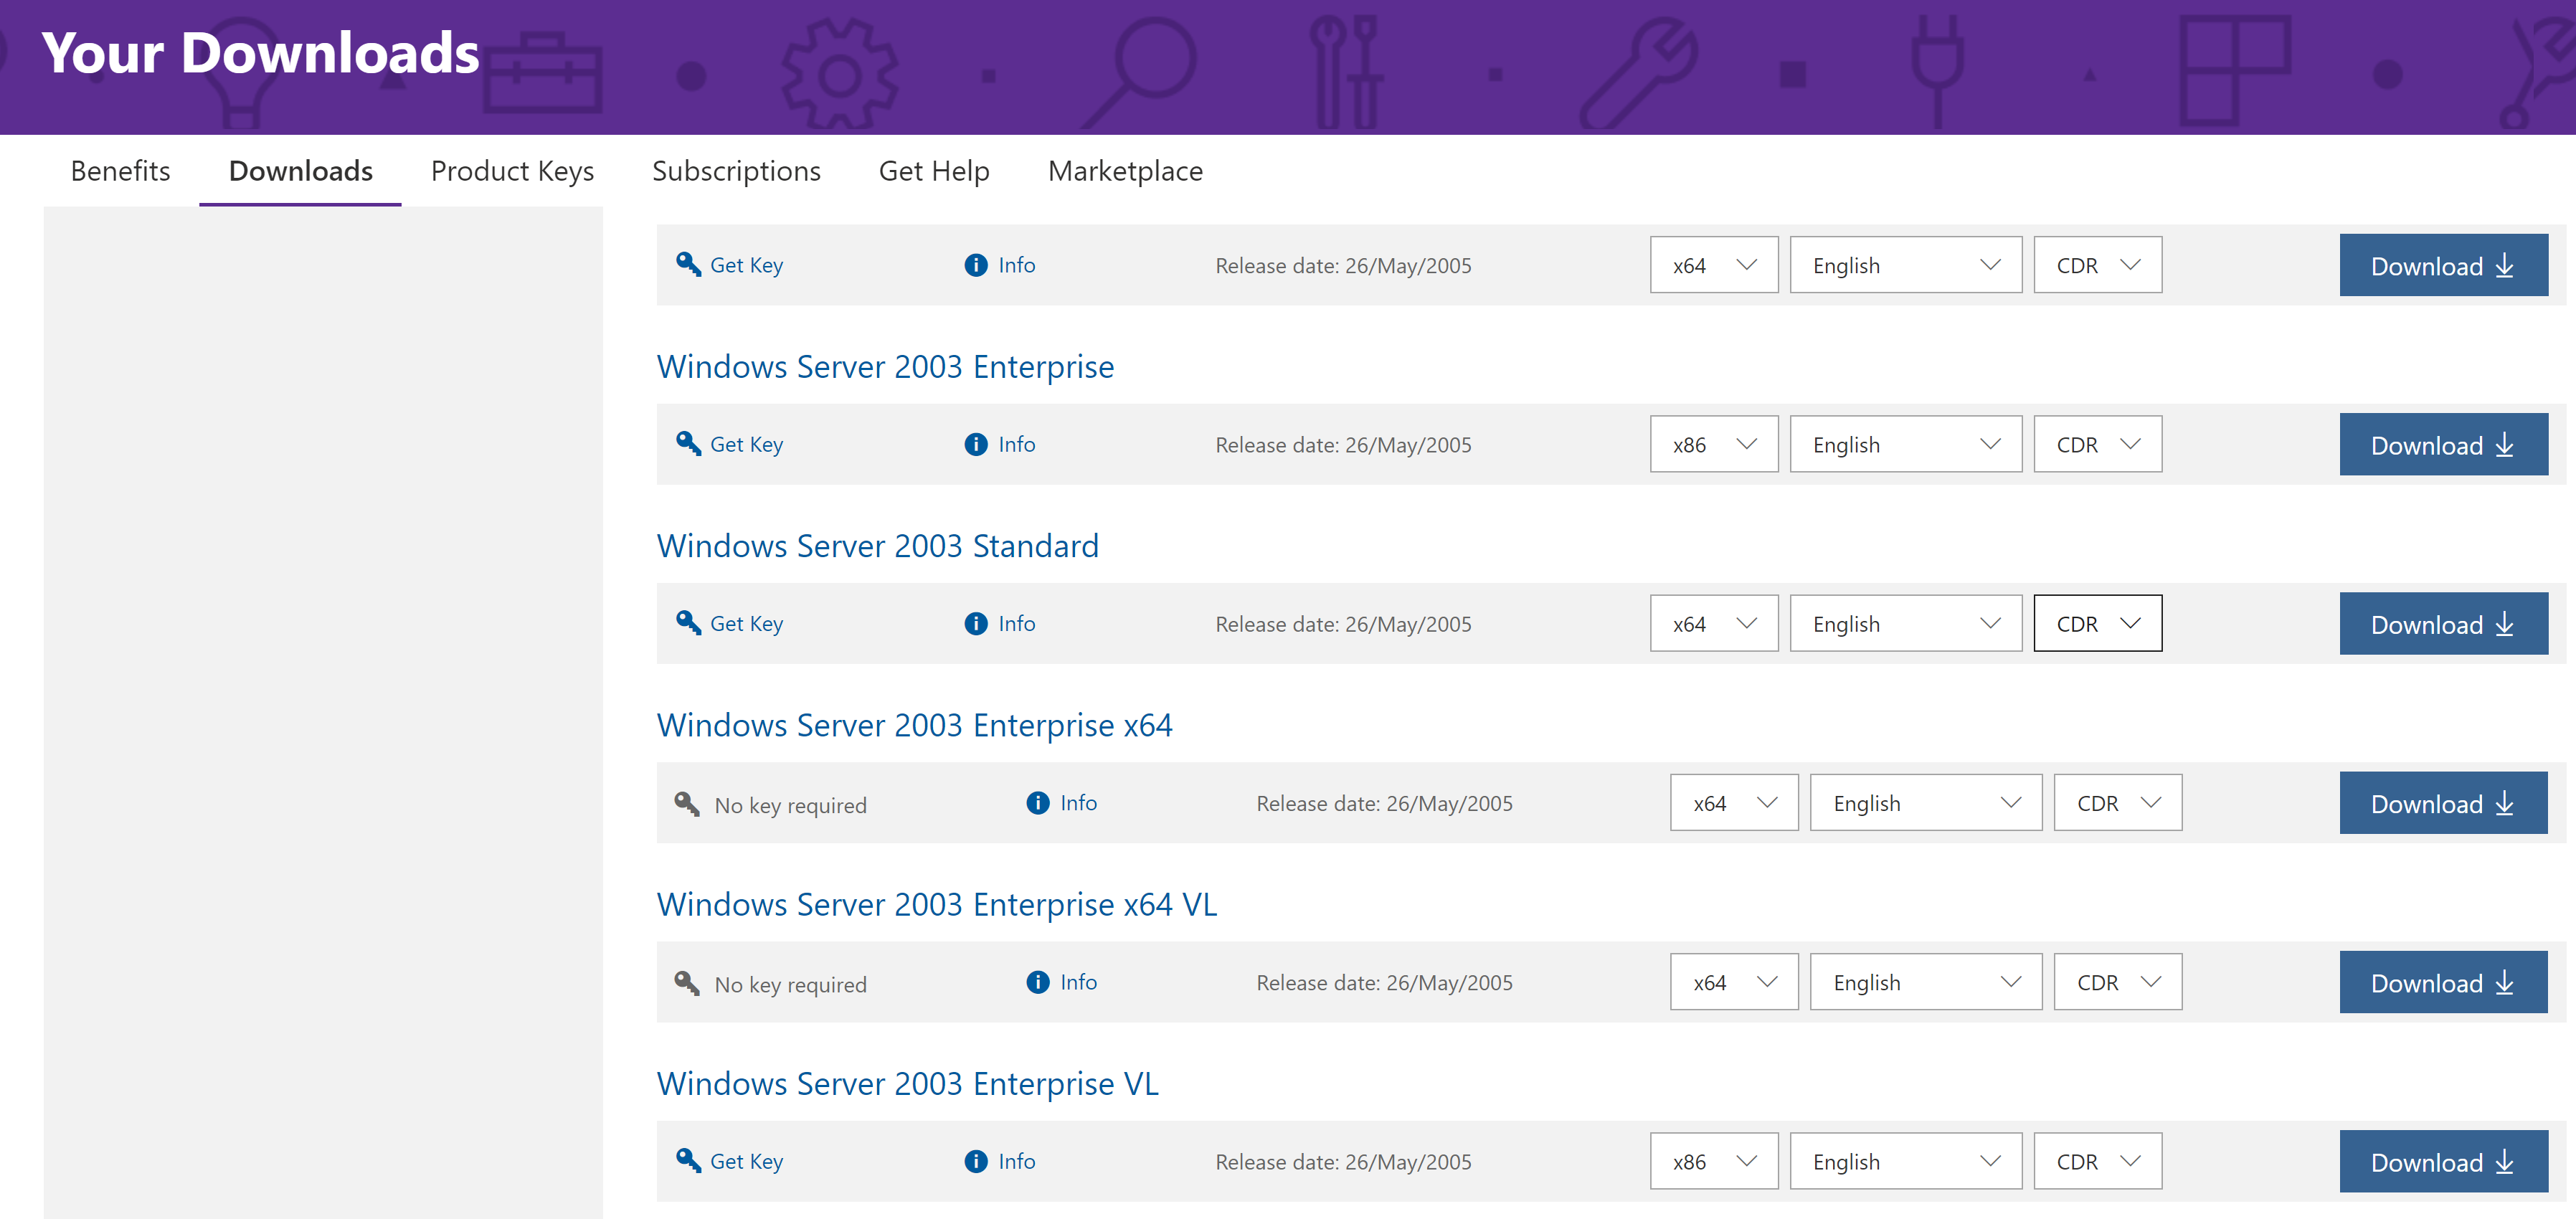Click the key icon in the topmost row

tap(688, 264)
